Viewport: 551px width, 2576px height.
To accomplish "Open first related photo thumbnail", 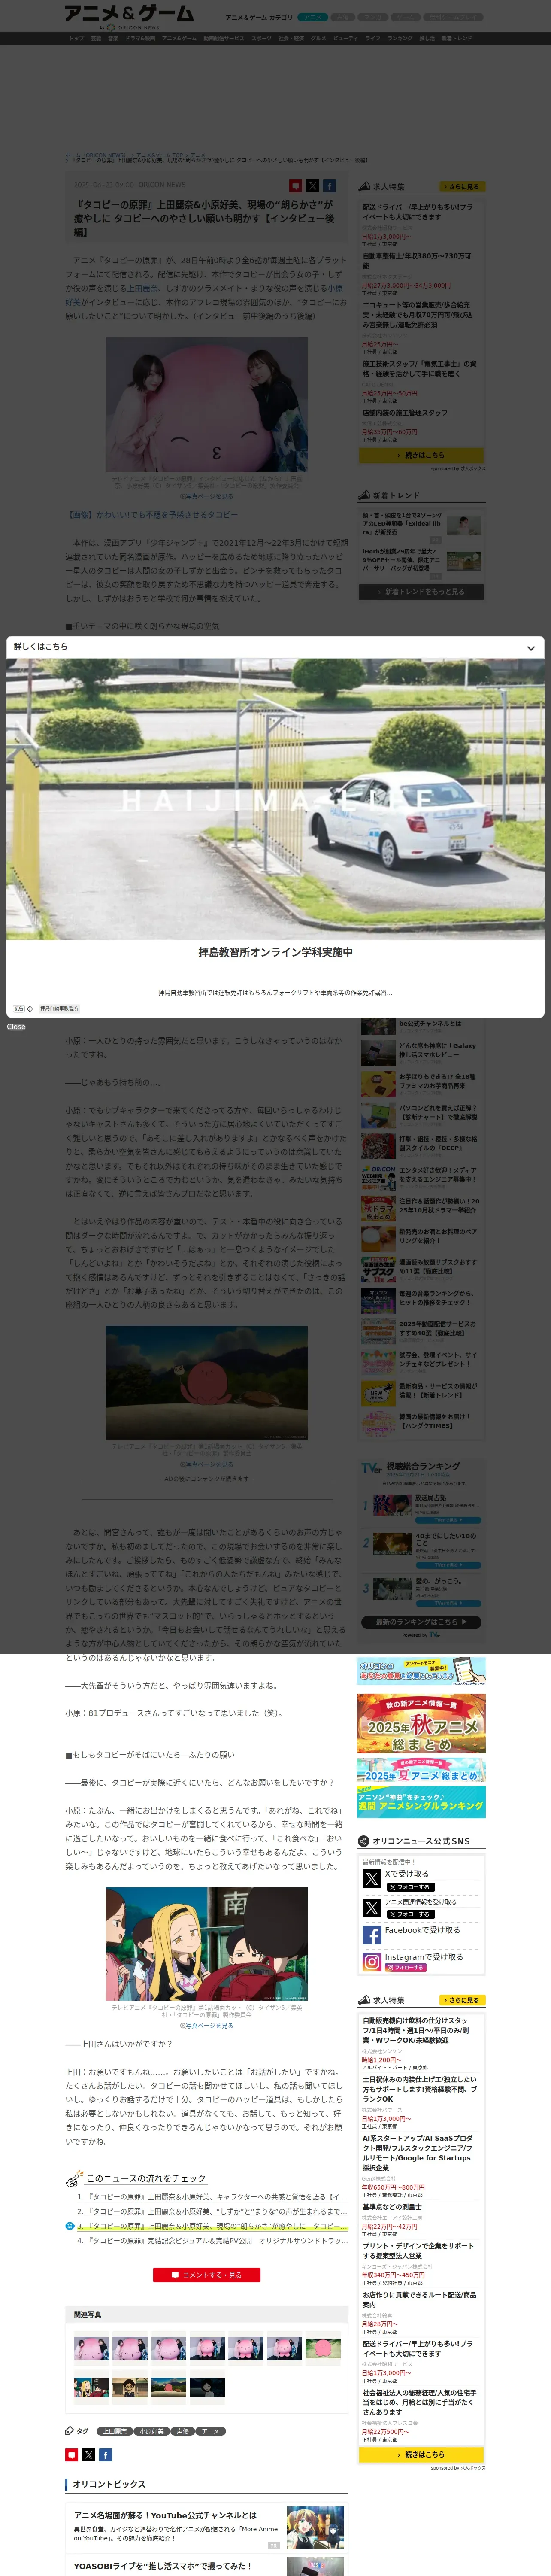I will pos(91,2347).
